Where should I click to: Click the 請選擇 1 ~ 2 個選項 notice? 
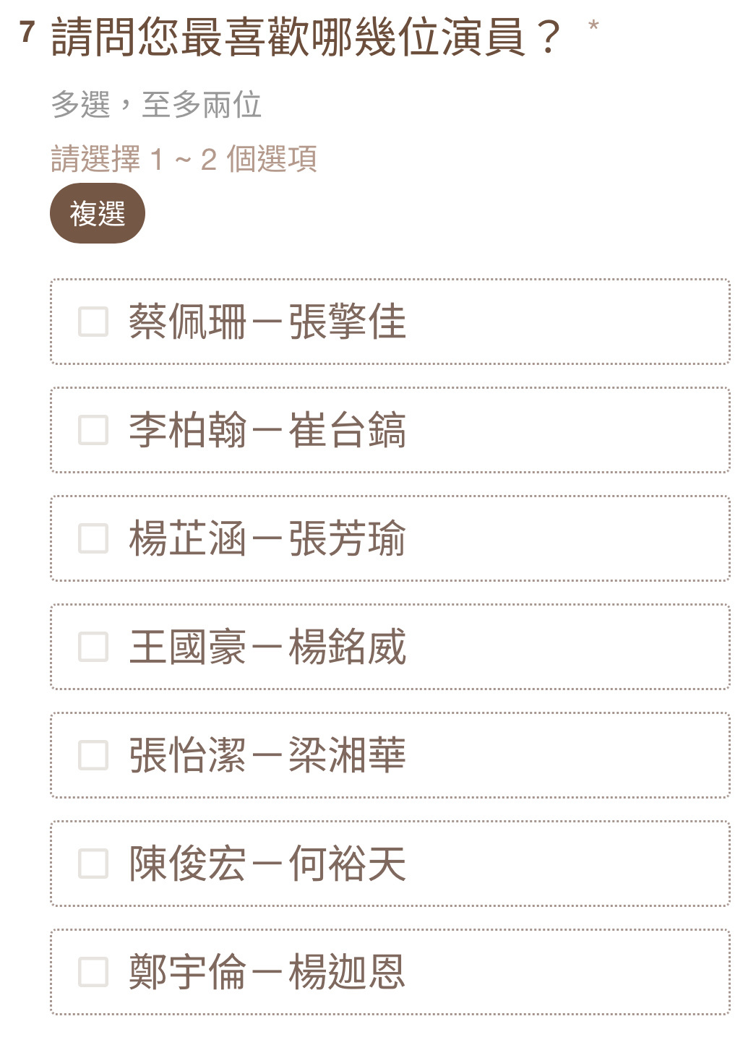[x=184, y=159]
